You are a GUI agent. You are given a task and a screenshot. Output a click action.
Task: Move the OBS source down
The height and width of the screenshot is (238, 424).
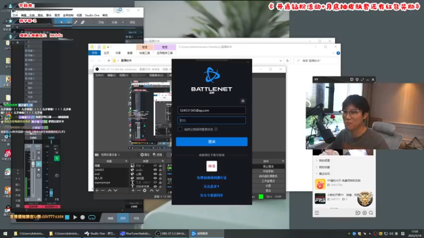[157, 190]
